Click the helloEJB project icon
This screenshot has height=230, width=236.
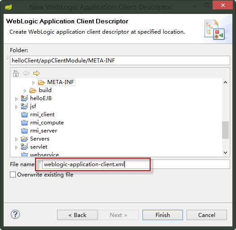(24, 98)
